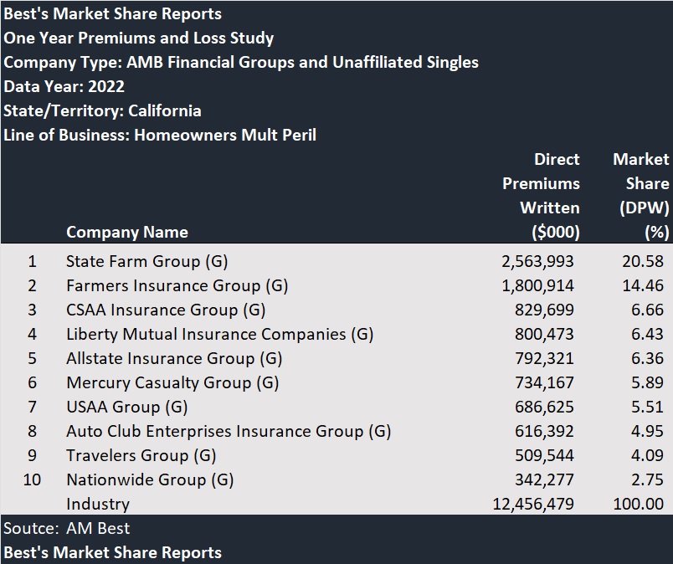The image size is (673, 564).
Task: Select the Mercury Casualty Group (G) row
Action: pyautogui.click(x=172, y=382)
